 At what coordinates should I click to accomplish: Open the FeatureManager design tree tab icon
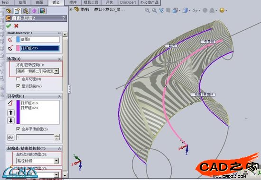click(9, 11)
